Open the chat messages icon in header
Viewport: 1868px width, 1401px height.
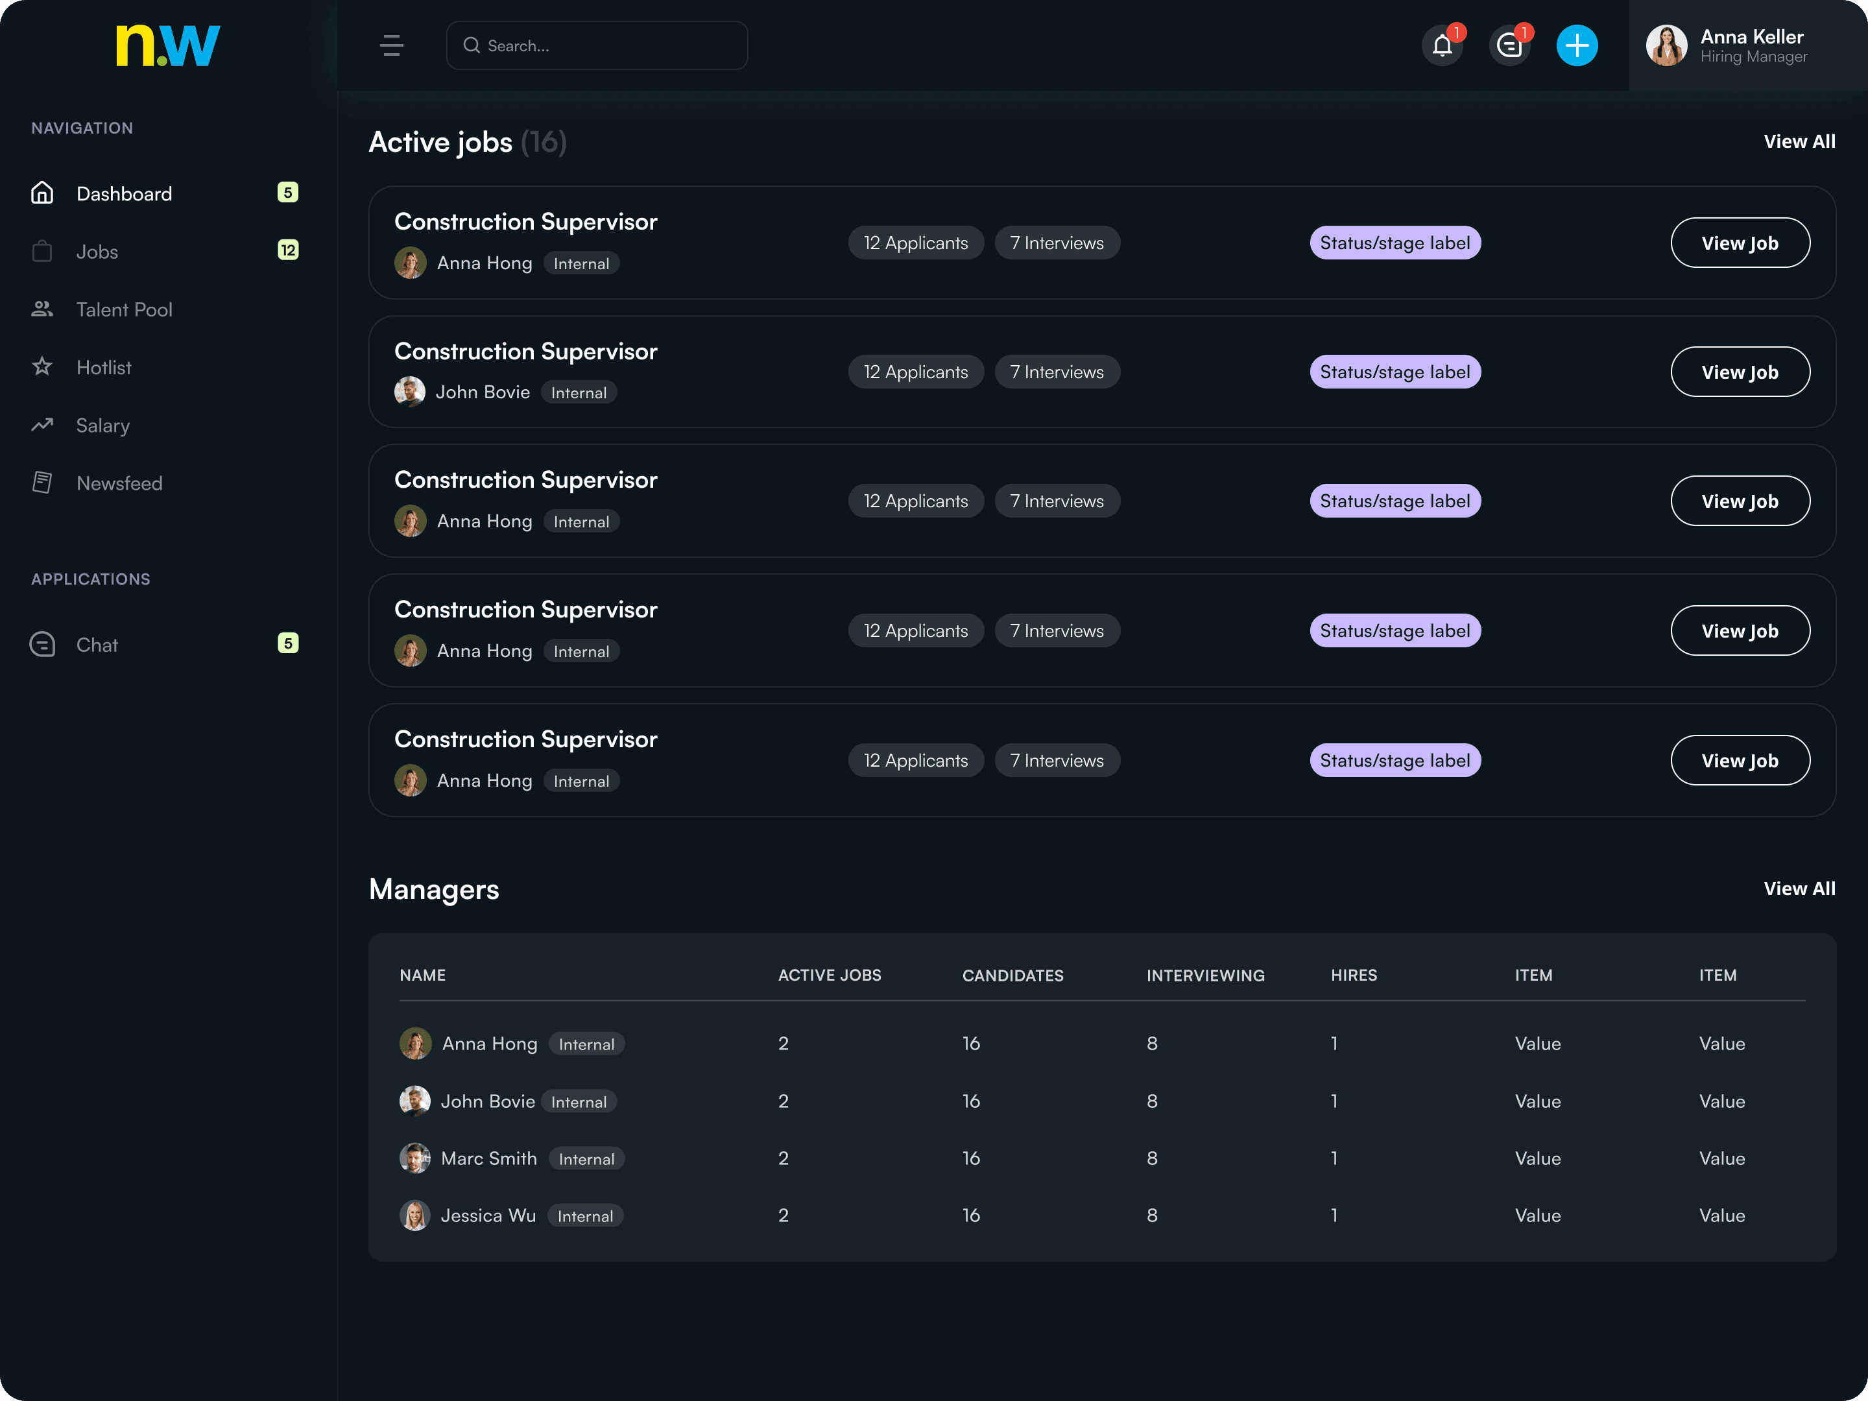coord(1509,45)
